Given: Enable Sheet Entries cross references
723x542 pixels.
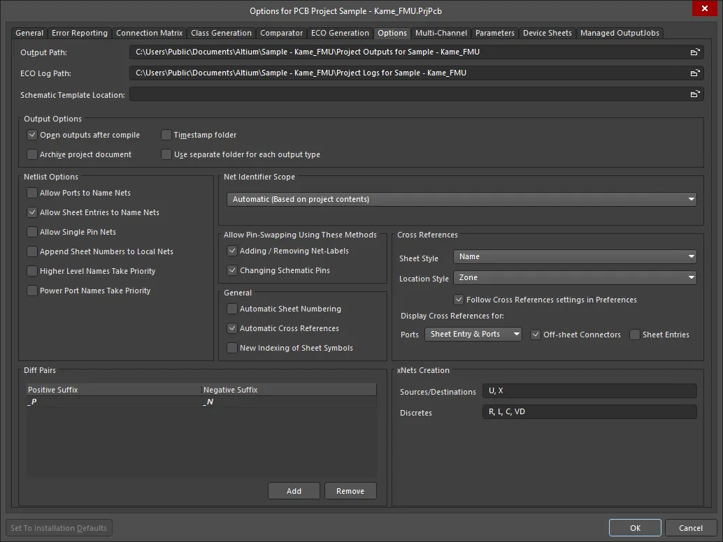Looking at the screenshot, I should tap(635, 335).
